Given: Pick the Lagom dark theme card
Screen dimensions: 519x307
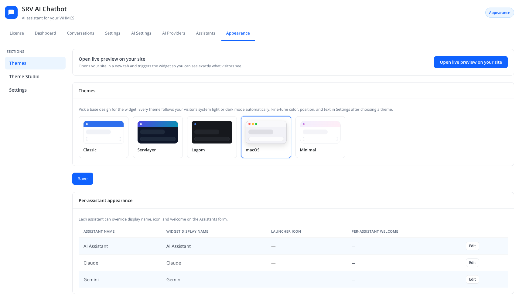Looking at the screenshot, I should (212, 137).
